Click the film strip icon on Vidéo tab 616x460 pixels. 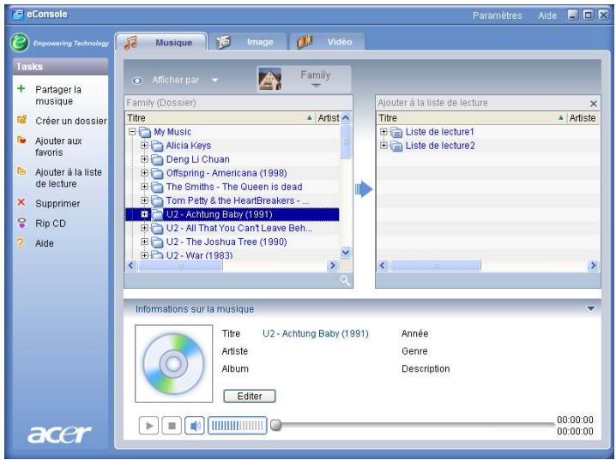(x=305, y=42)
